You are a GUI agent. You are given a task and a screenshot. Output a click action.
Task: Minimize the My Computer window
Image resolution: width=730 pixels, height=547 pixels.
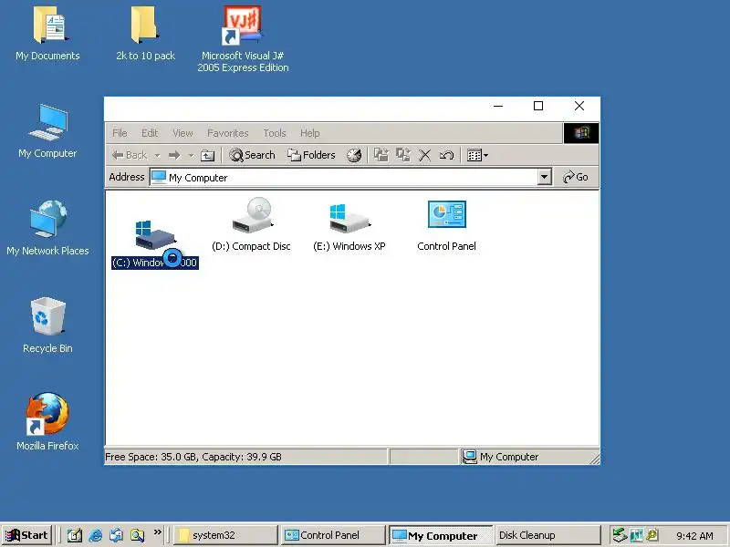498,106
